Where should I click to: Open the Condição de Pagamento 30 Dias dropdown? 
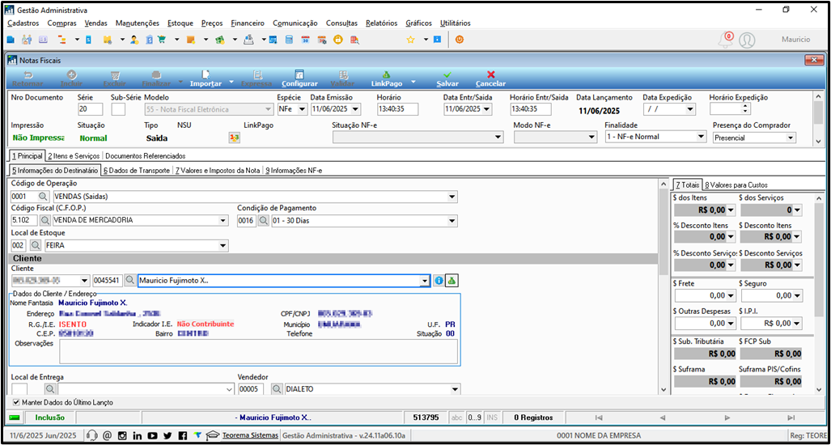452,220
